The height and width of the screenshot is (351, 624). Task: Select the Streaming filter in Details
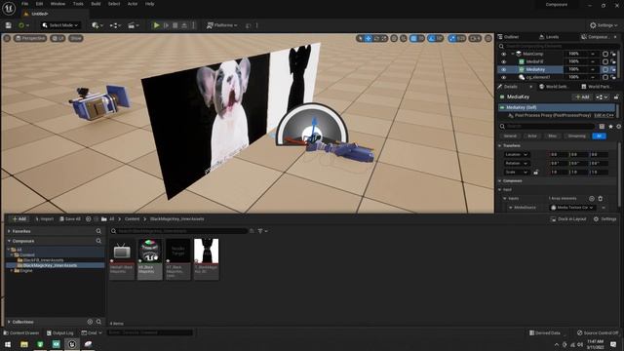(576, 136)
